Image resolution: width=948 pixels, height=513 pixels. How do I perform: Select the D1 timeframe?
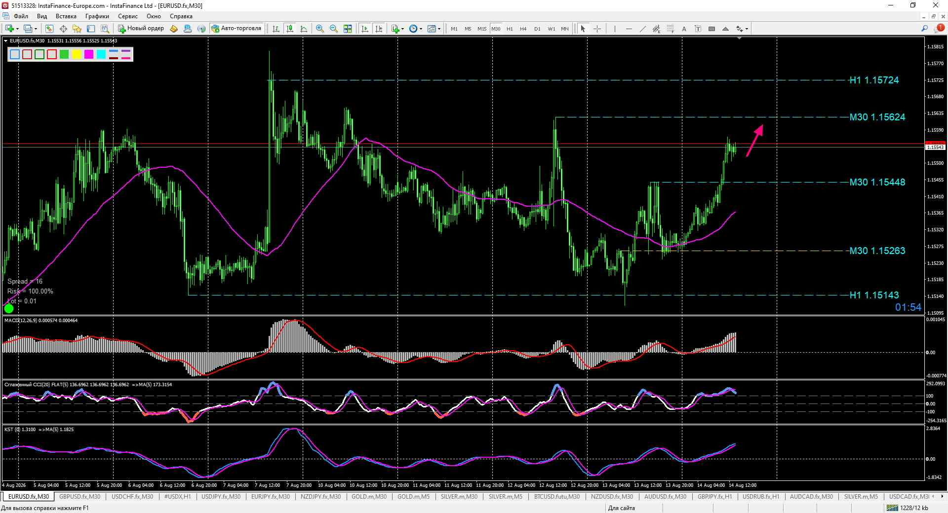pyautogui.click(x=537, y=29)
